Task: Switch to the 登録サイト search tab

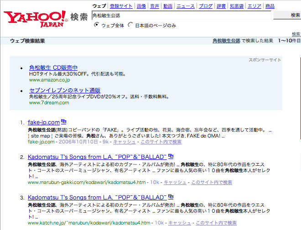Action: (121, 6)
